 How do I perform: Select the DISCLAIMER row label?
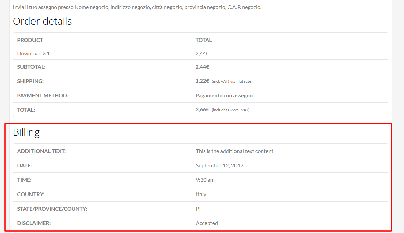(34, 223)
